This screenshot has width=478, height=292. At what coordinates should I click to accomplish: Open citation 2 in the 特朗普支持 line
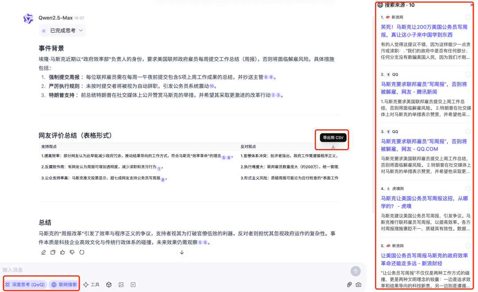click(x=273, y=95)
